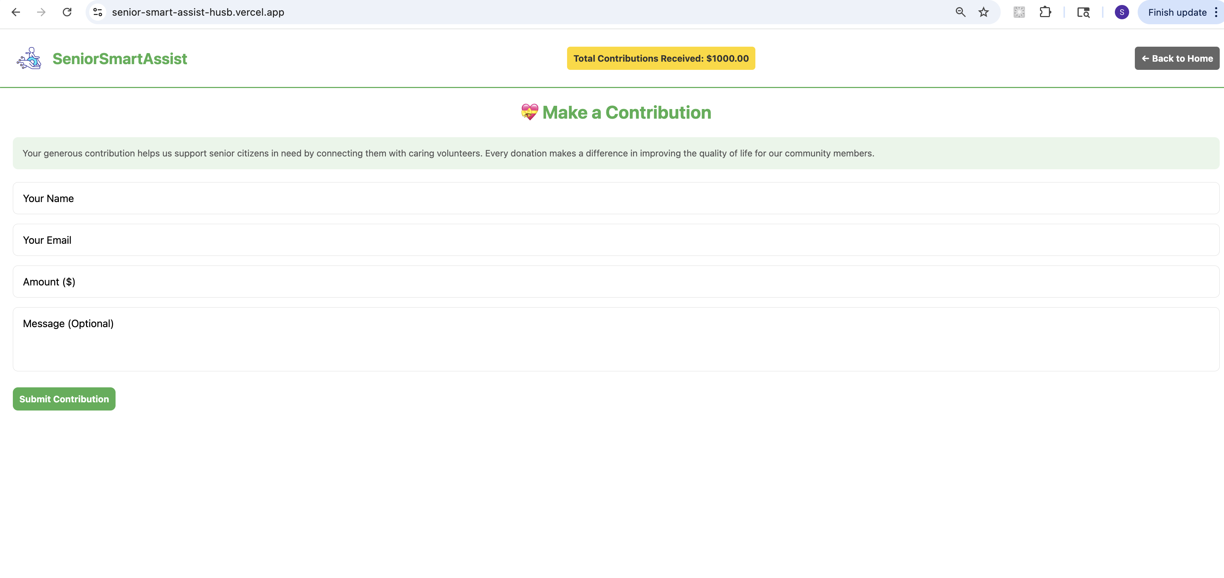Click the zoom magnifier icon in address bar
This screenshot has width=1224, height=578.
pyautogui.click(x=960, y=12)
